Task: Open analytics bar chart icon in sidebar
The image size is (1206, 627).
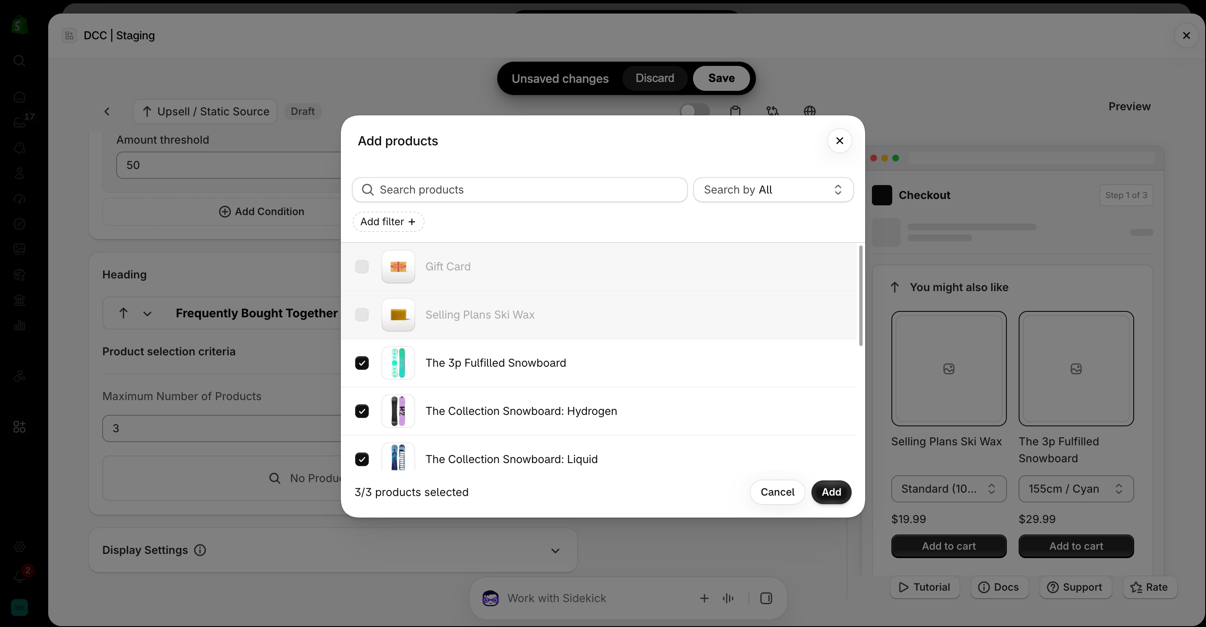Action: [x=19, y=325]
